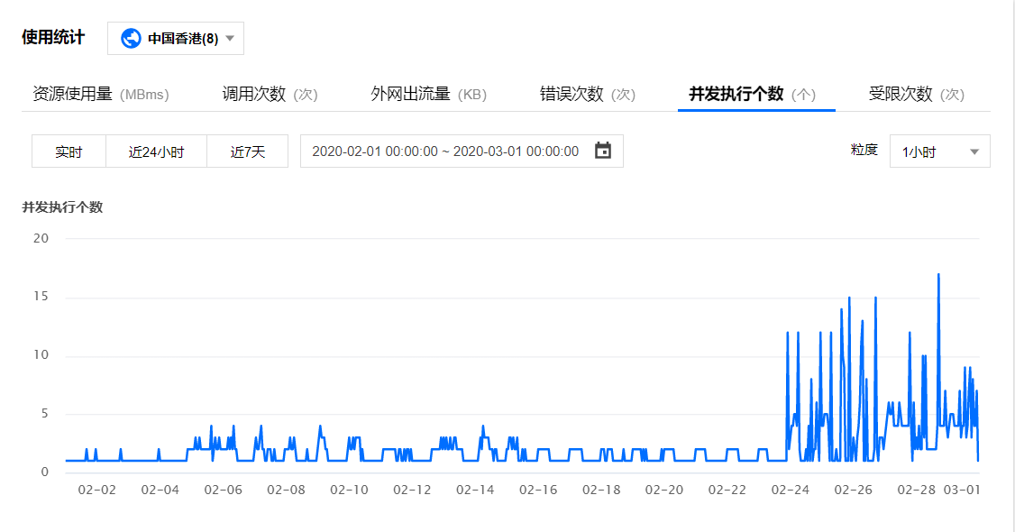The height and width of the screenshot is (532, 1015).
Task: Click the 02-28 x-axis label
Action: (x=917, y=490)
